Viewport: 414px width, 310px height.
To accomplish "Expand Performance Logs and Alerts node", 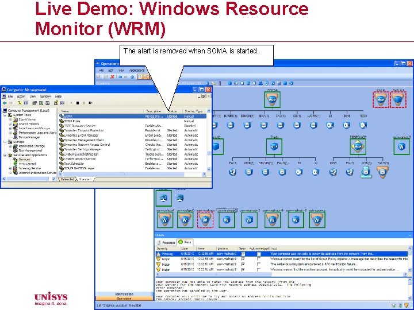I will coord(10,133).
